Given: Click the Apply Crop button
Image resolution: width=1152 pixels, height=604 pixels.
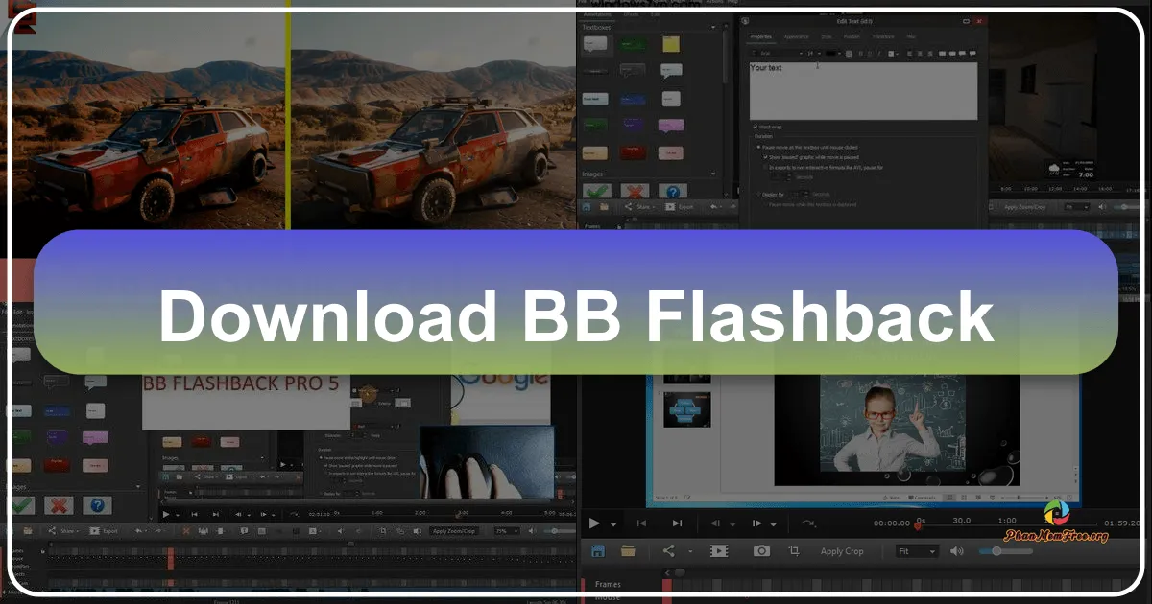Looking at the screenshot, I should pos(842,551).
